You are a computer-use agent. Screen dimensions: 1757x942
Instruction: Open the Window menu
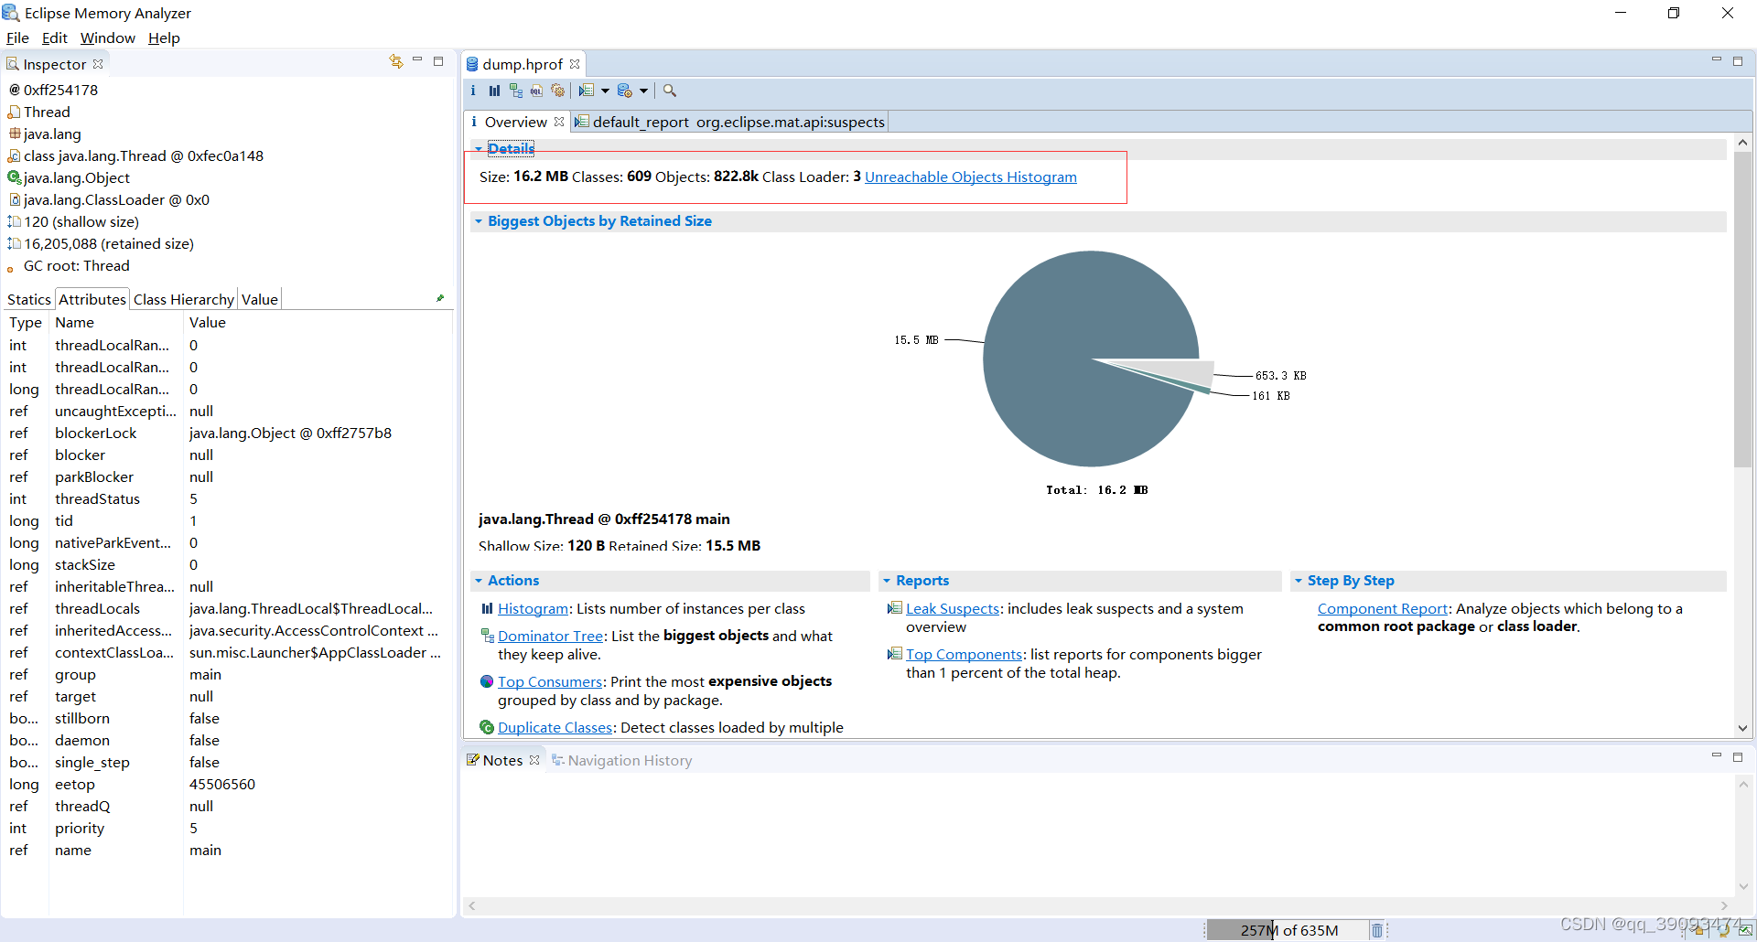coord(108,37)
